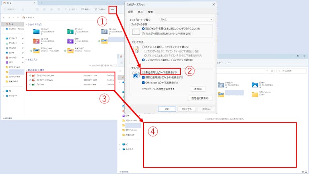This screenshot has height=174, width=309.
Task: Select シングルクリックで選択し、ダブルクリックで開く(D) radio
Action: pyautogui.click(x=143, y=60)
